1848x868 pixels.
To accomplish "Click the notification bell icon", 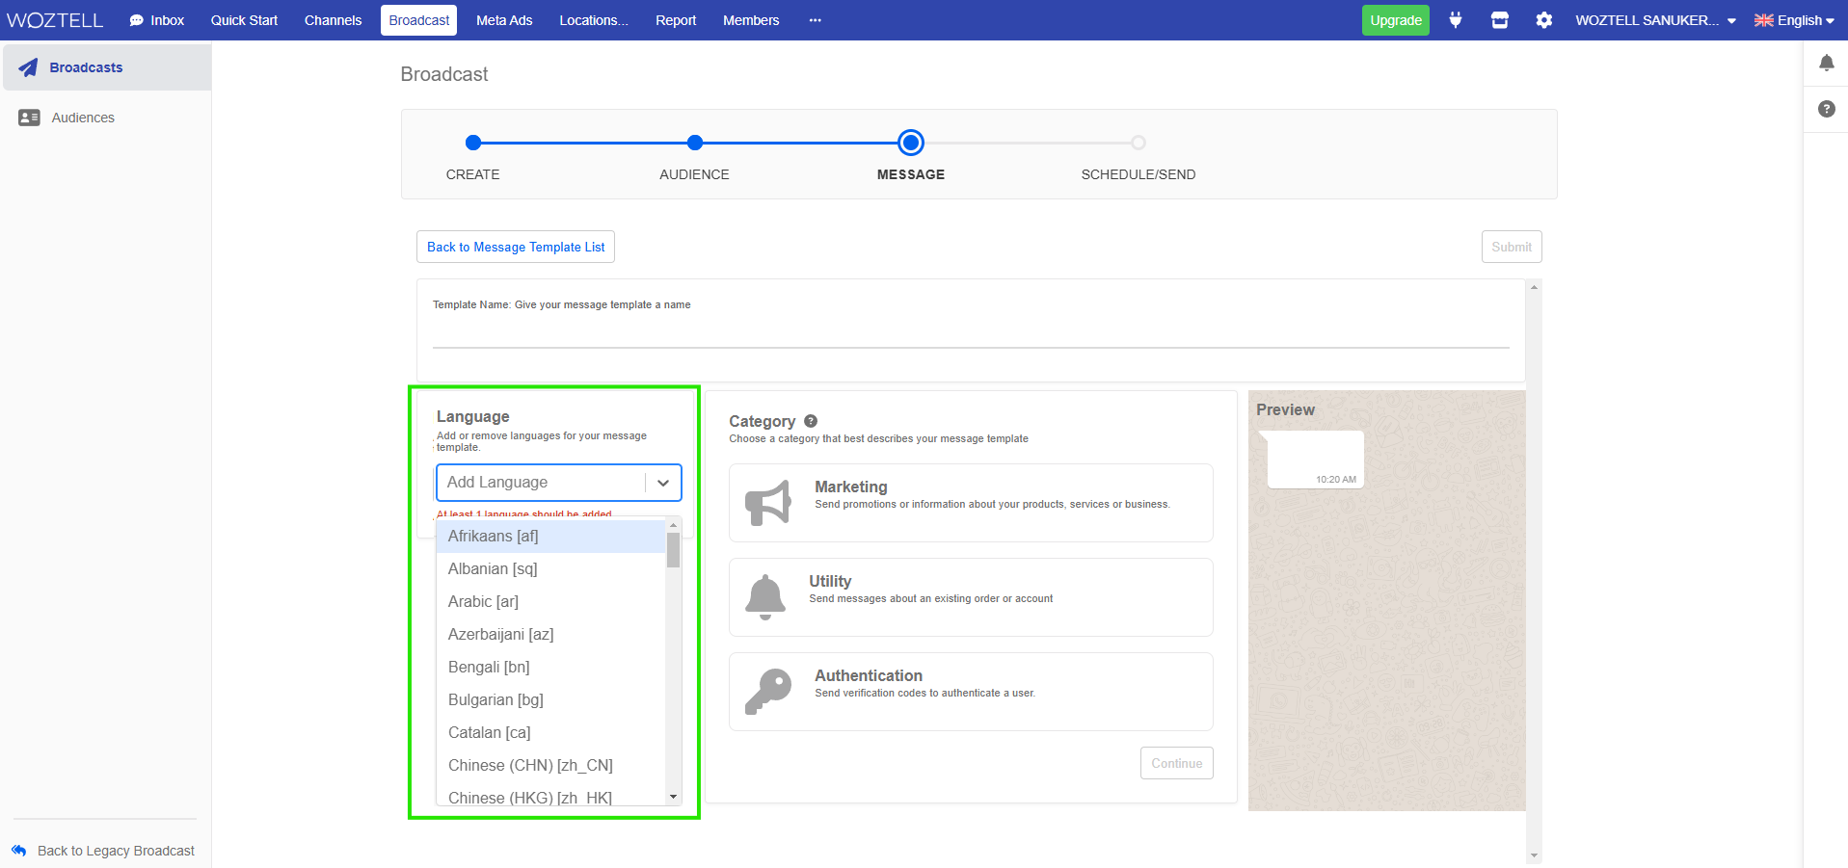I will click(x=1826, y=64).
